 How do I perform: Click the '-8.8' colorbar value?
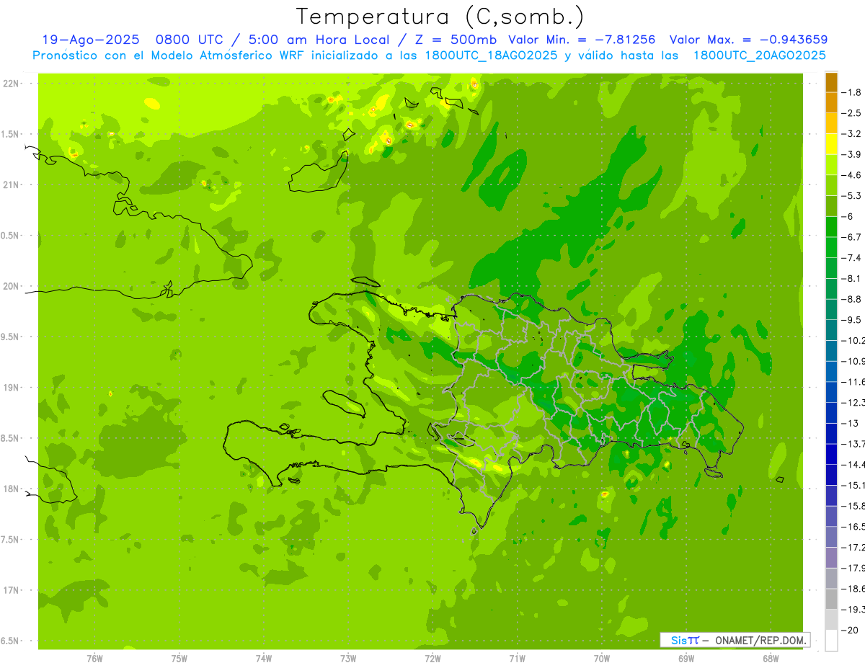(x=851, y=299)
